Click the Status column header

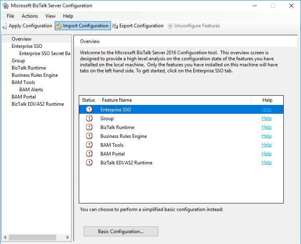tap(89, 100)
